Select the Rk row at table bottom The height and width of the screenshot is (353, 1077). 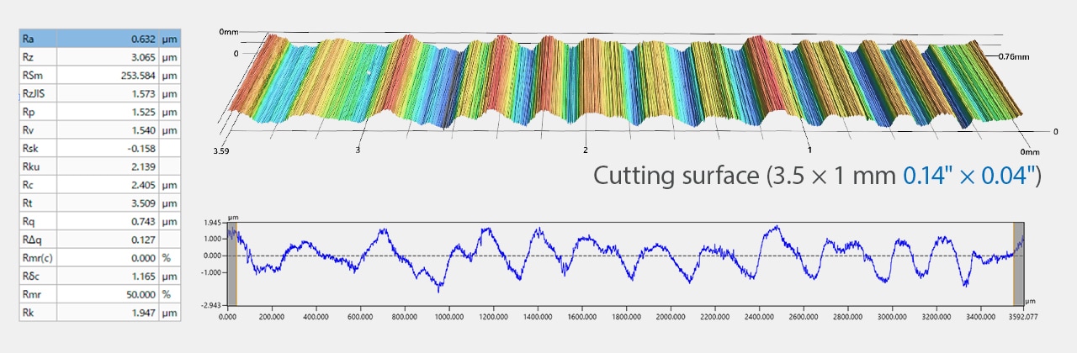(99, 313)
